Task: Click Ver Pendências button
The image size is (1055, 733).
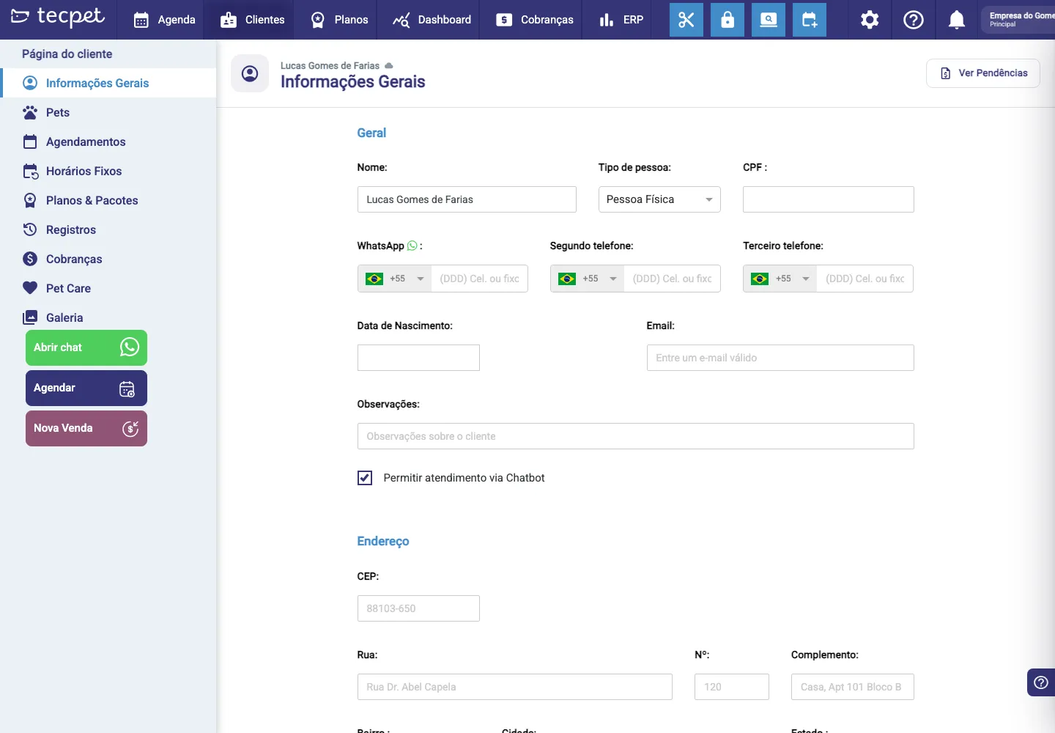Action: [x=983, y=73]
